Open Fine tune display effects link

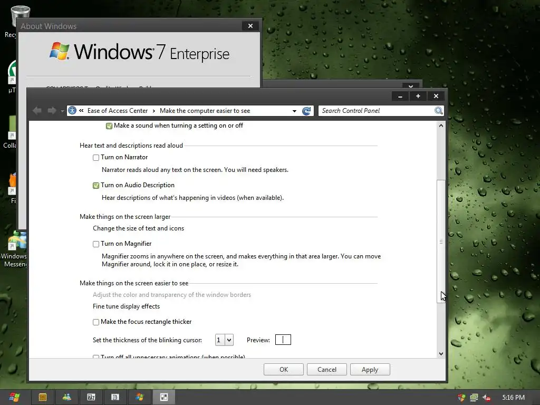(127, 306)
